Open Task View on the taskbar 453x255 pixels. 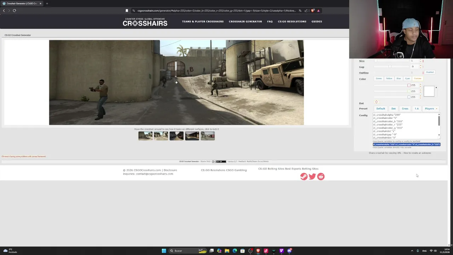pyautogui.click(x=212, y=251)
